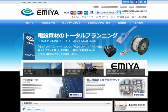Open メールでのお問い合わせ mail inquiry
The height and width of the screenshot is (112, 168).
click(120, 17)
